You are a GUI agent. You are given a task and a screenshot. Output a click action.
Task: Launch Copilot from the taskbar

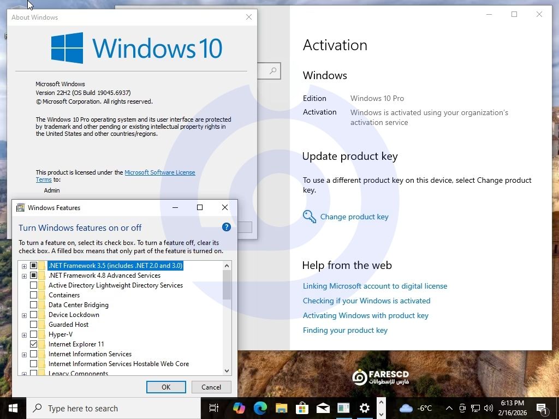pos(239,408)
